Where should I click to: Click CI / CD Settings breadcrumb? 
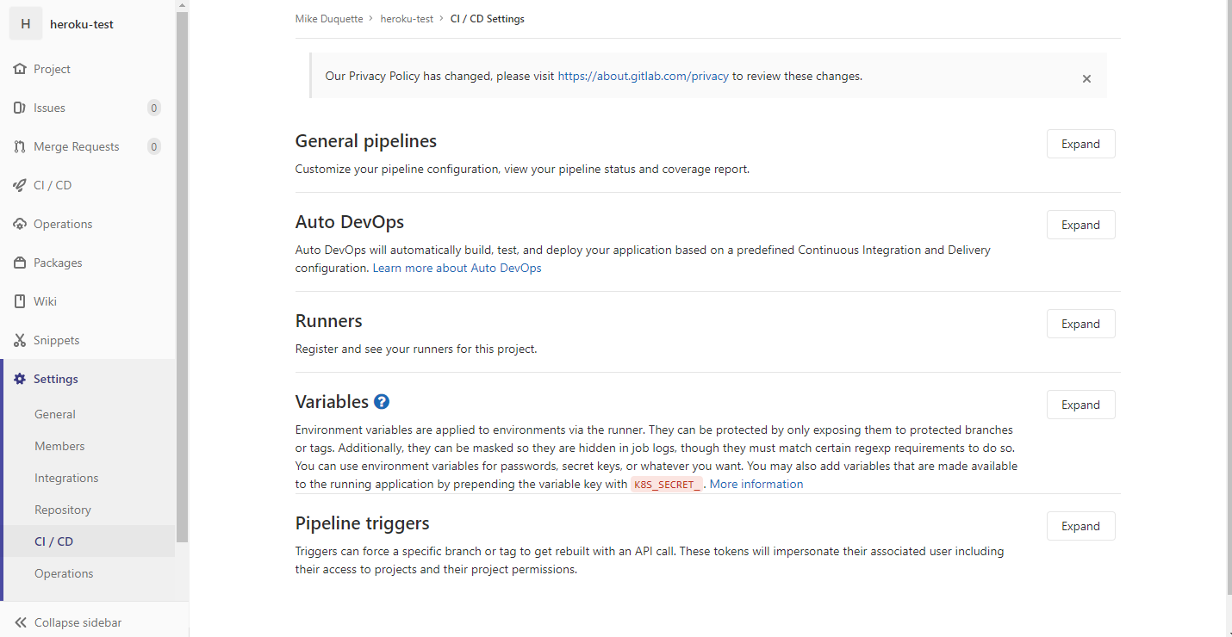488,18
